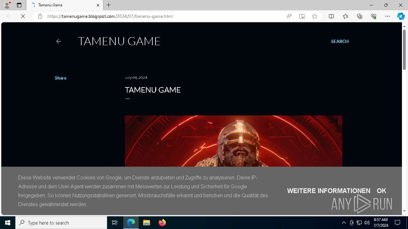Screen dimensions: 408x229
Task: Open the volume control tray icon
Action: [367, 223]
